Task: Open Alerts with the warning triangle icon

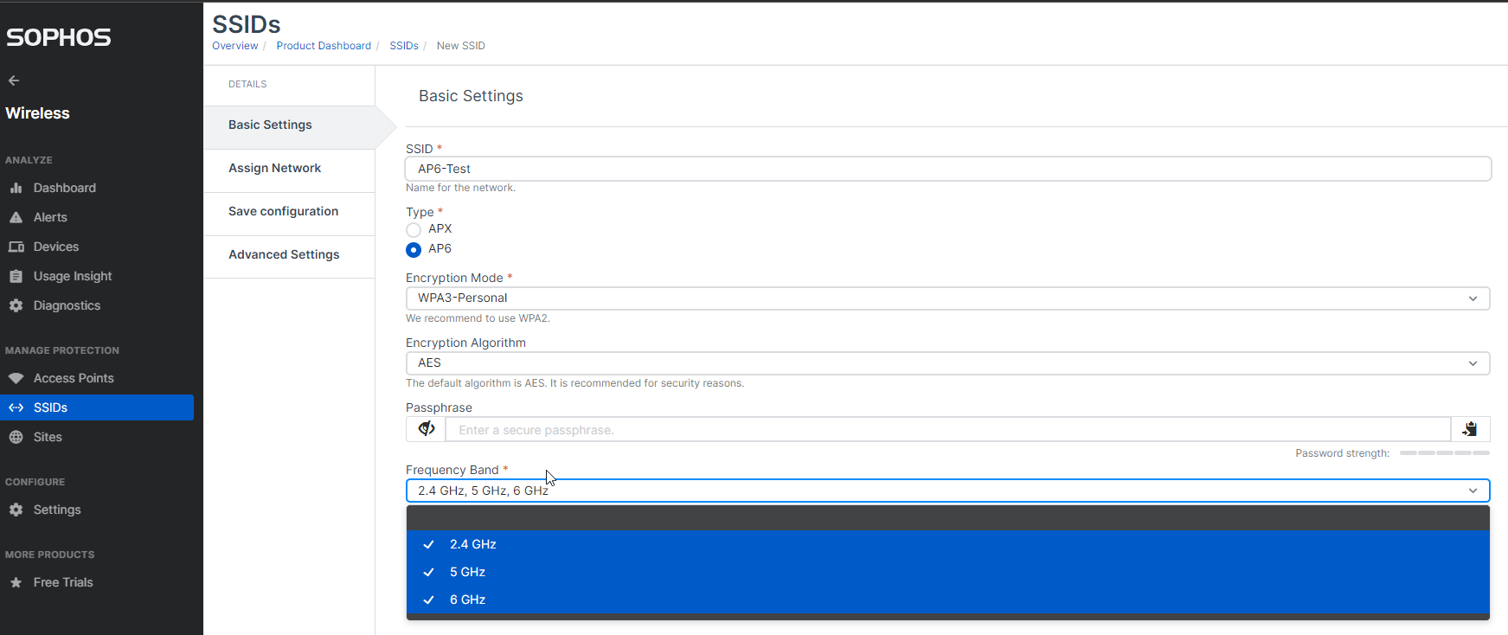Action: tap(49, 217)
